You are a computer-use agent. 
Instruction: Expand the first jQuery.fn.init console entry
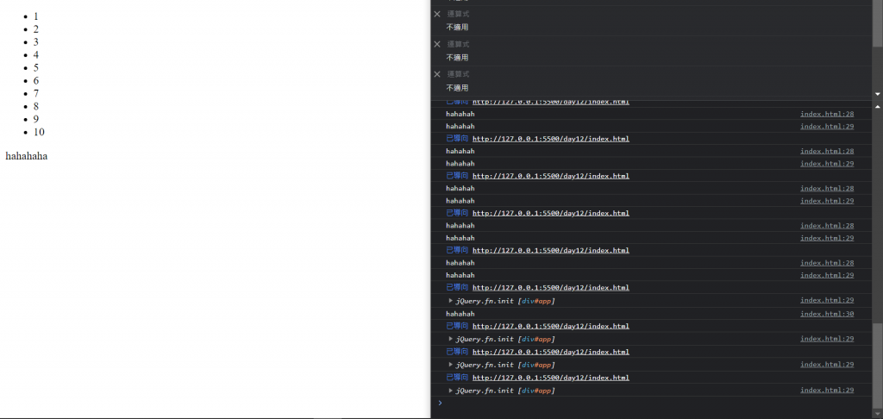[x=450, y=301]
